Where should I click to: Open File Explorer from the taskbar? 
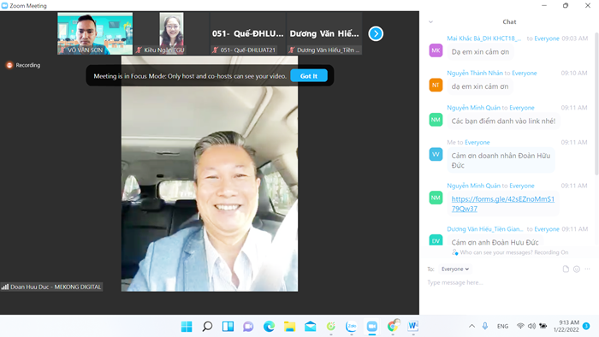pyautogui.click(x=289, y=327)
